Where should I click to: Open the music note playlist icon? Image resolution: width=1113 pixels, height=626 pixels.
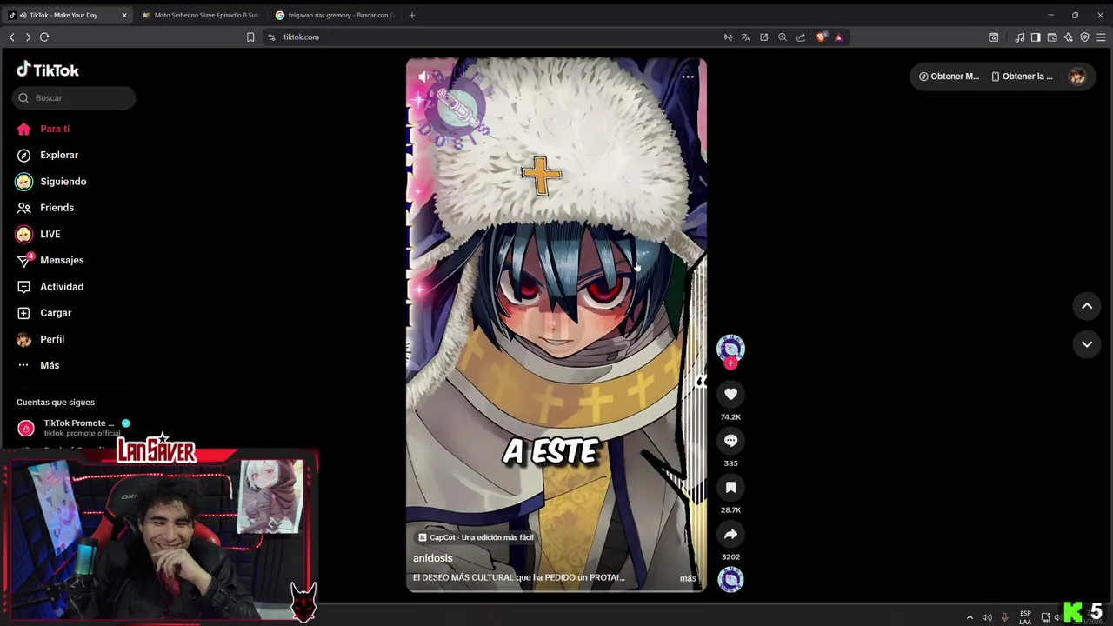1019,37
